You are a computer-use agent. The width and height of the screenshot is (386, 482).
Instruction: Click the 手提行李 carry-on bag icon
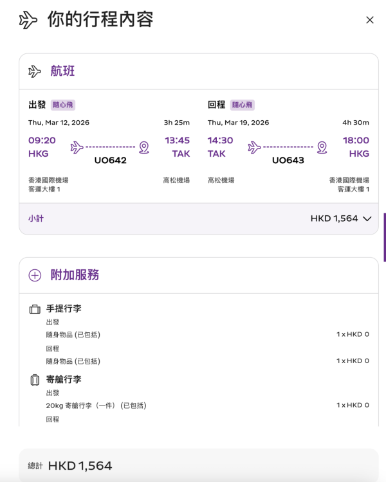[35, 309]
